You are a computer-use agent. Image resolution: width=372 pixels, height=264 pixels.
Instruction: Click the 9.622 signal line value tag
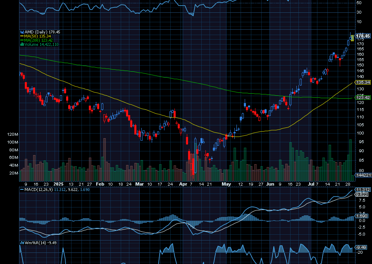[362, 195]
